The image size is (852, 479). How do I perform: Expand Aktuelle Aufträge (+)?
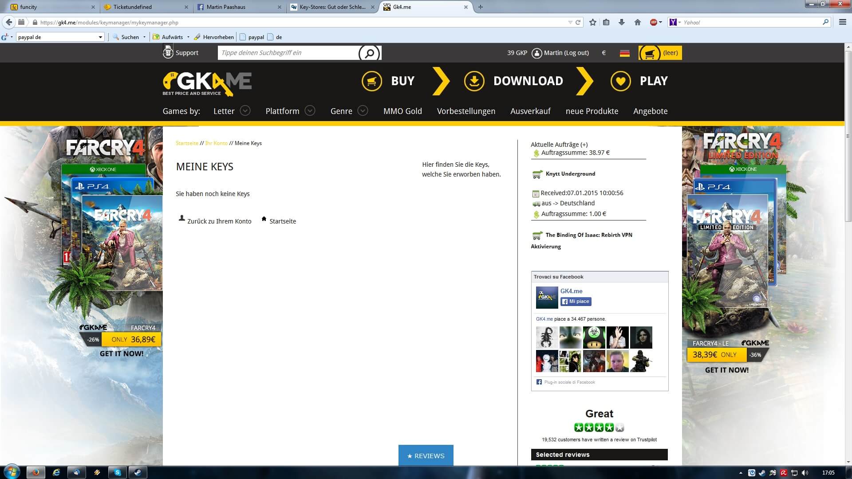click(559, 145)
